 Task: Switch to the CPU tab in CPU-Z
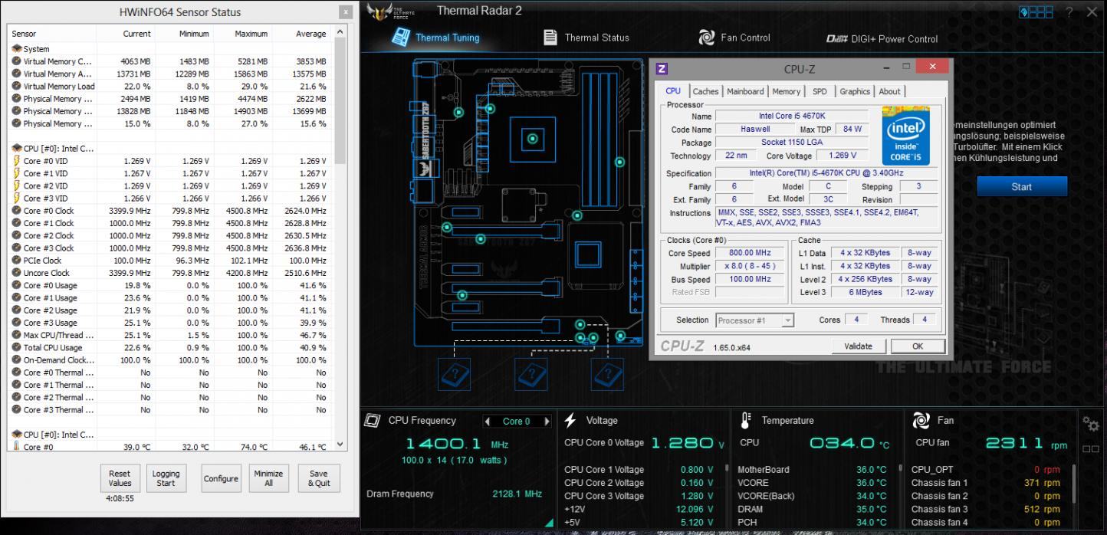673,91
